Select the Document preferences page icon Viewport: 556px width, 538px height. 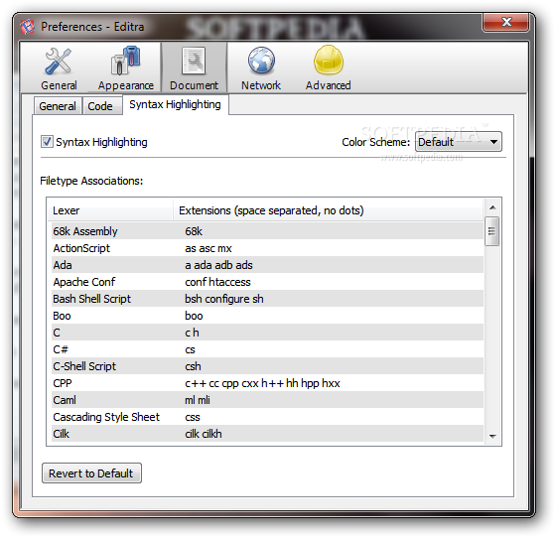(194, 61)
